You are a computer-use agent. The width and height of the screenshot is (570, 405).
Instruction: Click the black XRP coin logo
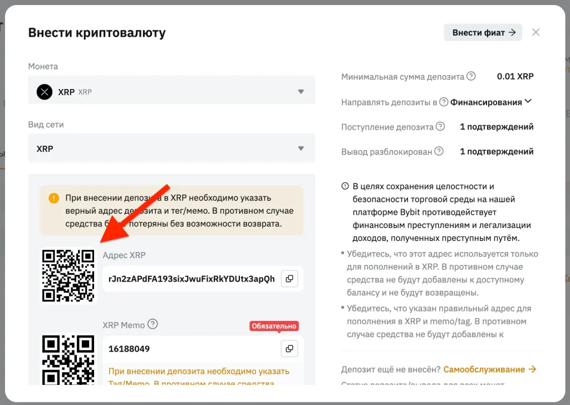pos(45,92)
